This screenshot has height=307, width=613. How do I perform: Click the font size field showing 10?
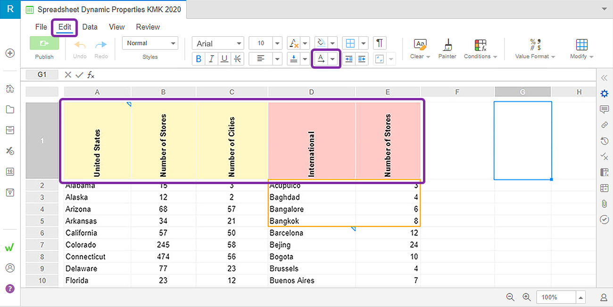click(261, 43)
